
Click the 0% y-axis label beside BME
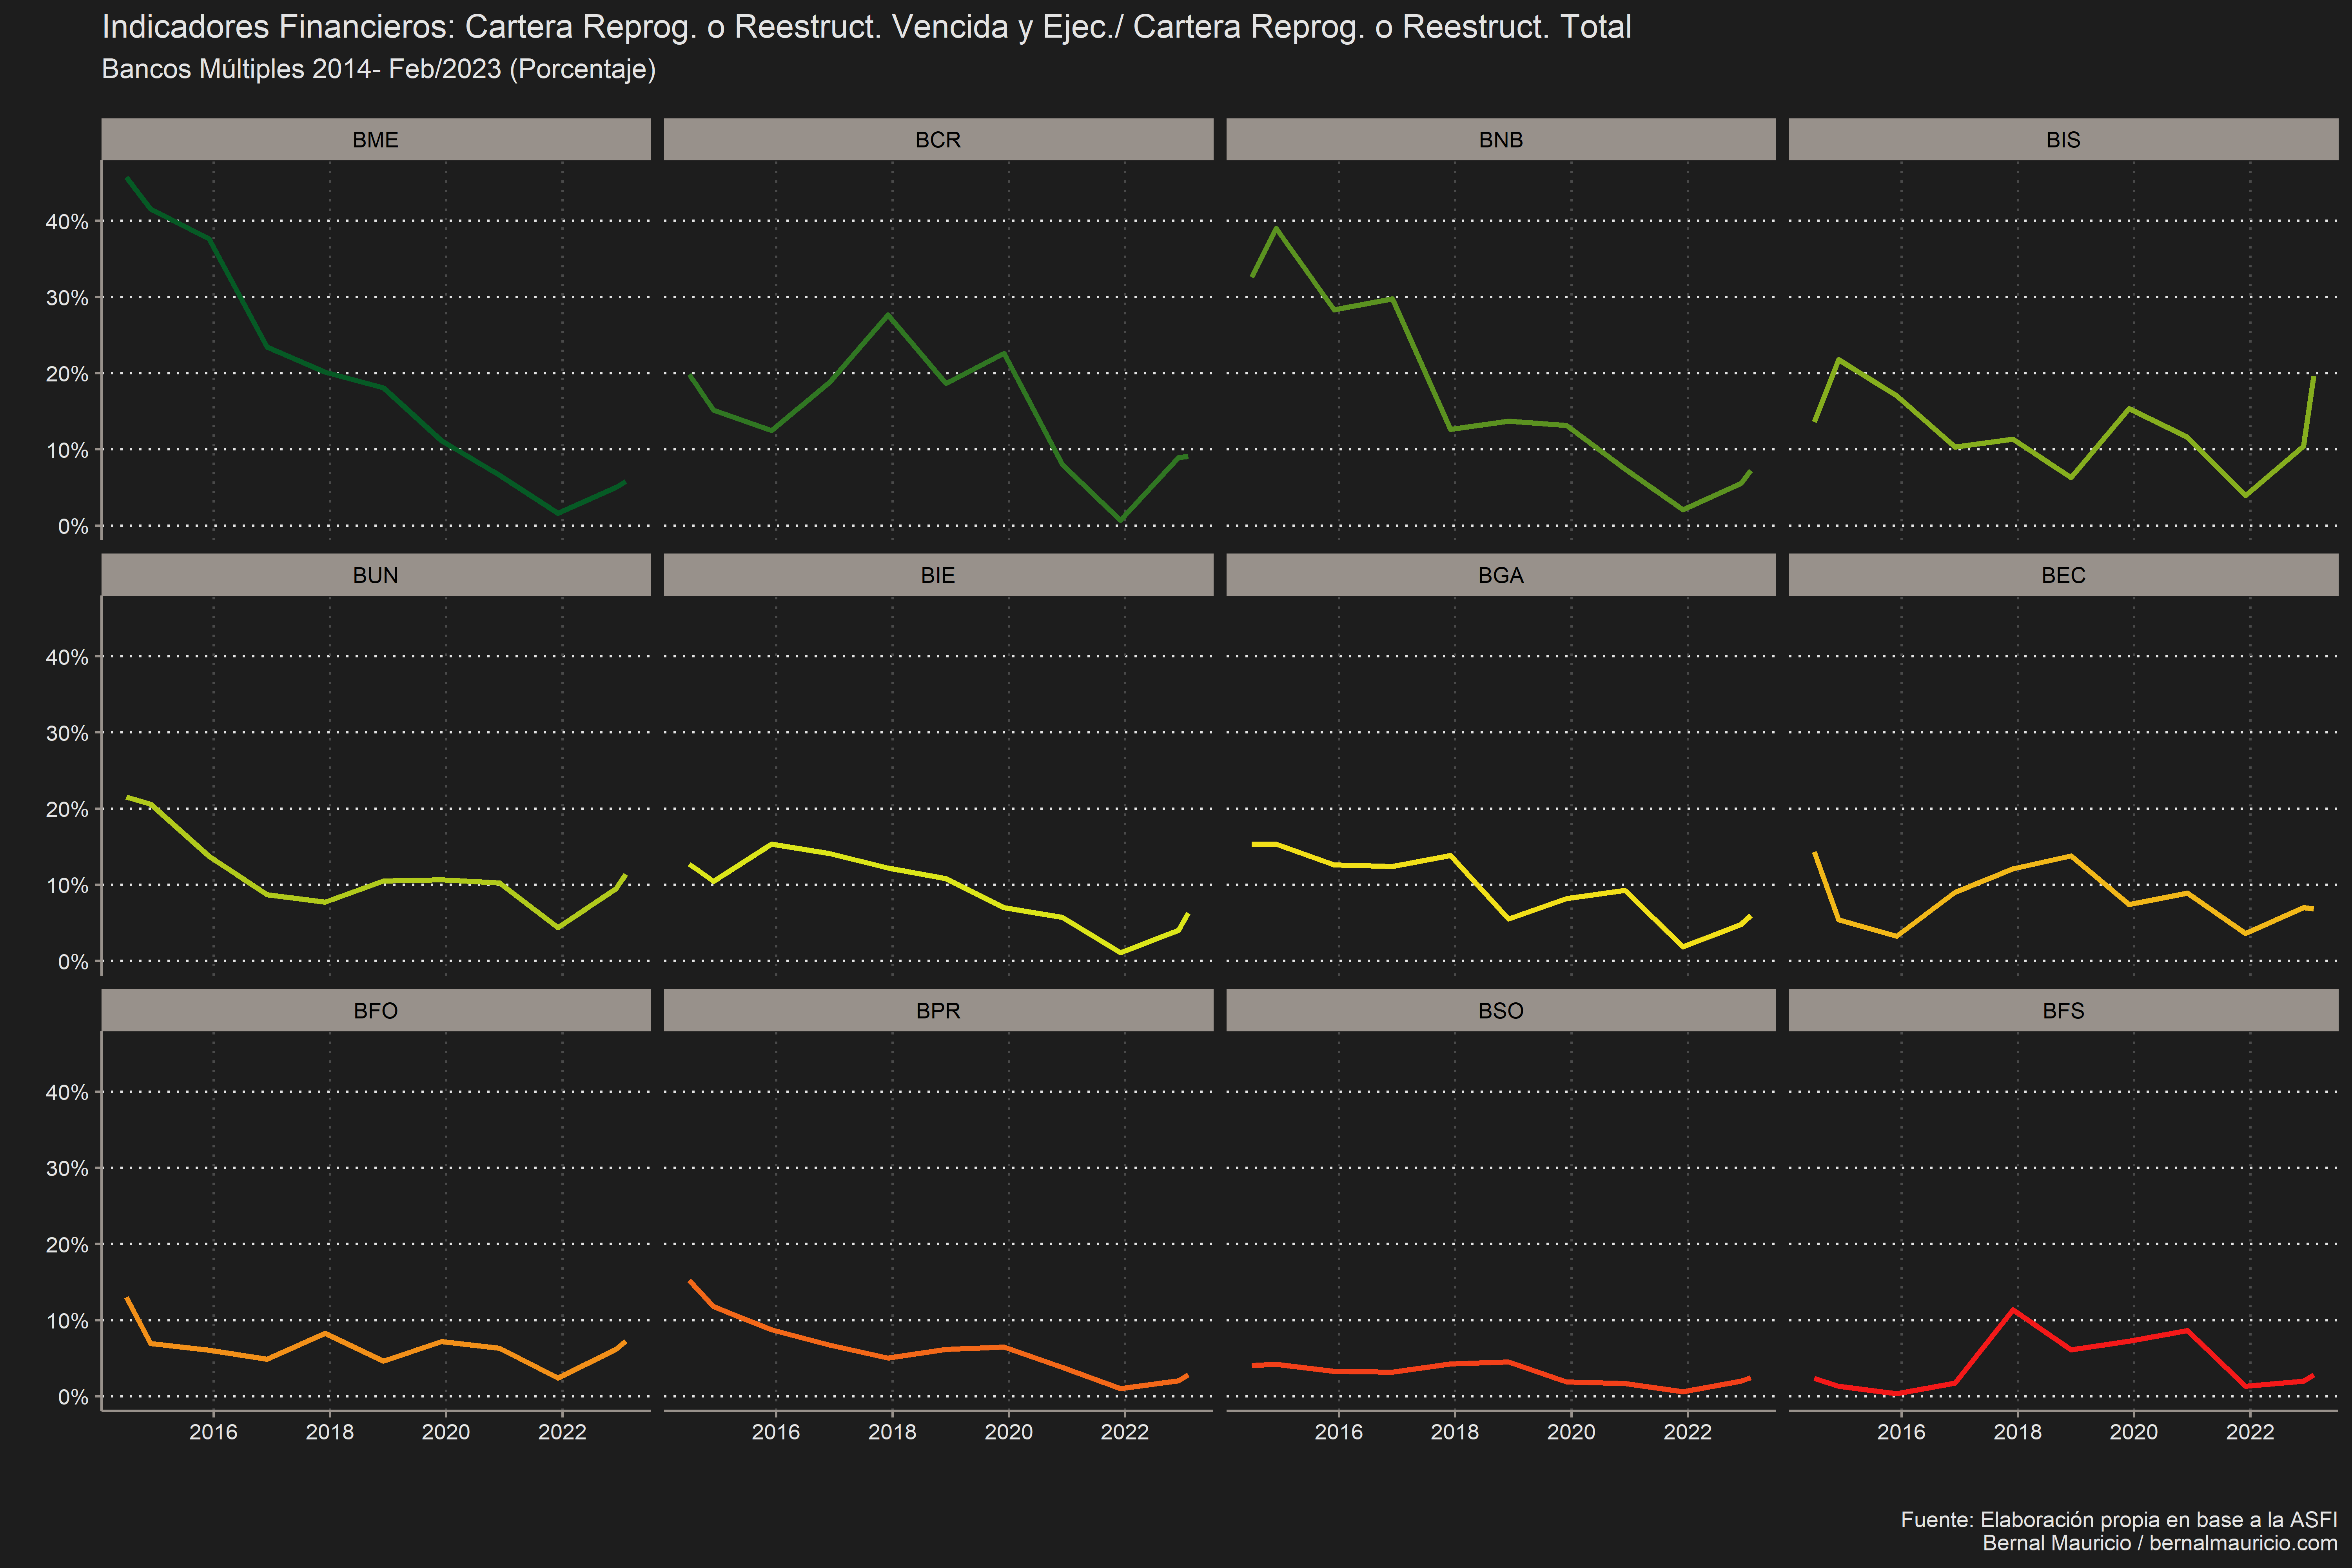click(x=73, y=526)
